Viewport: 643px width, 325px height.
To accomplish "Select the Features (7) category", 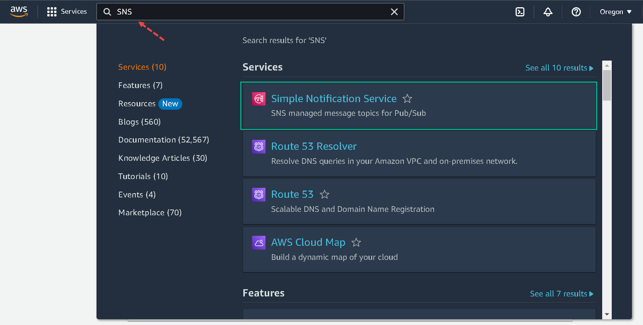I will pyautogui.click(x=140, y=85).
